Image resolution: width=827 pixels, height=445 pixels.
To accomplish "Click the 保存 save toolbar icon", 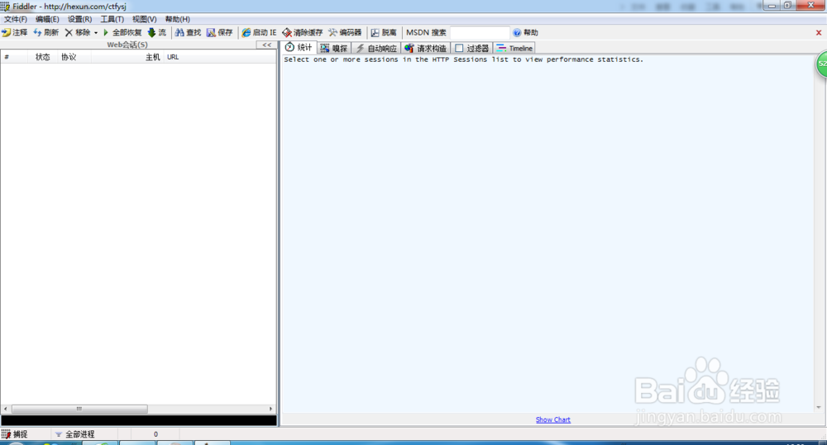I will pos(211,33).
